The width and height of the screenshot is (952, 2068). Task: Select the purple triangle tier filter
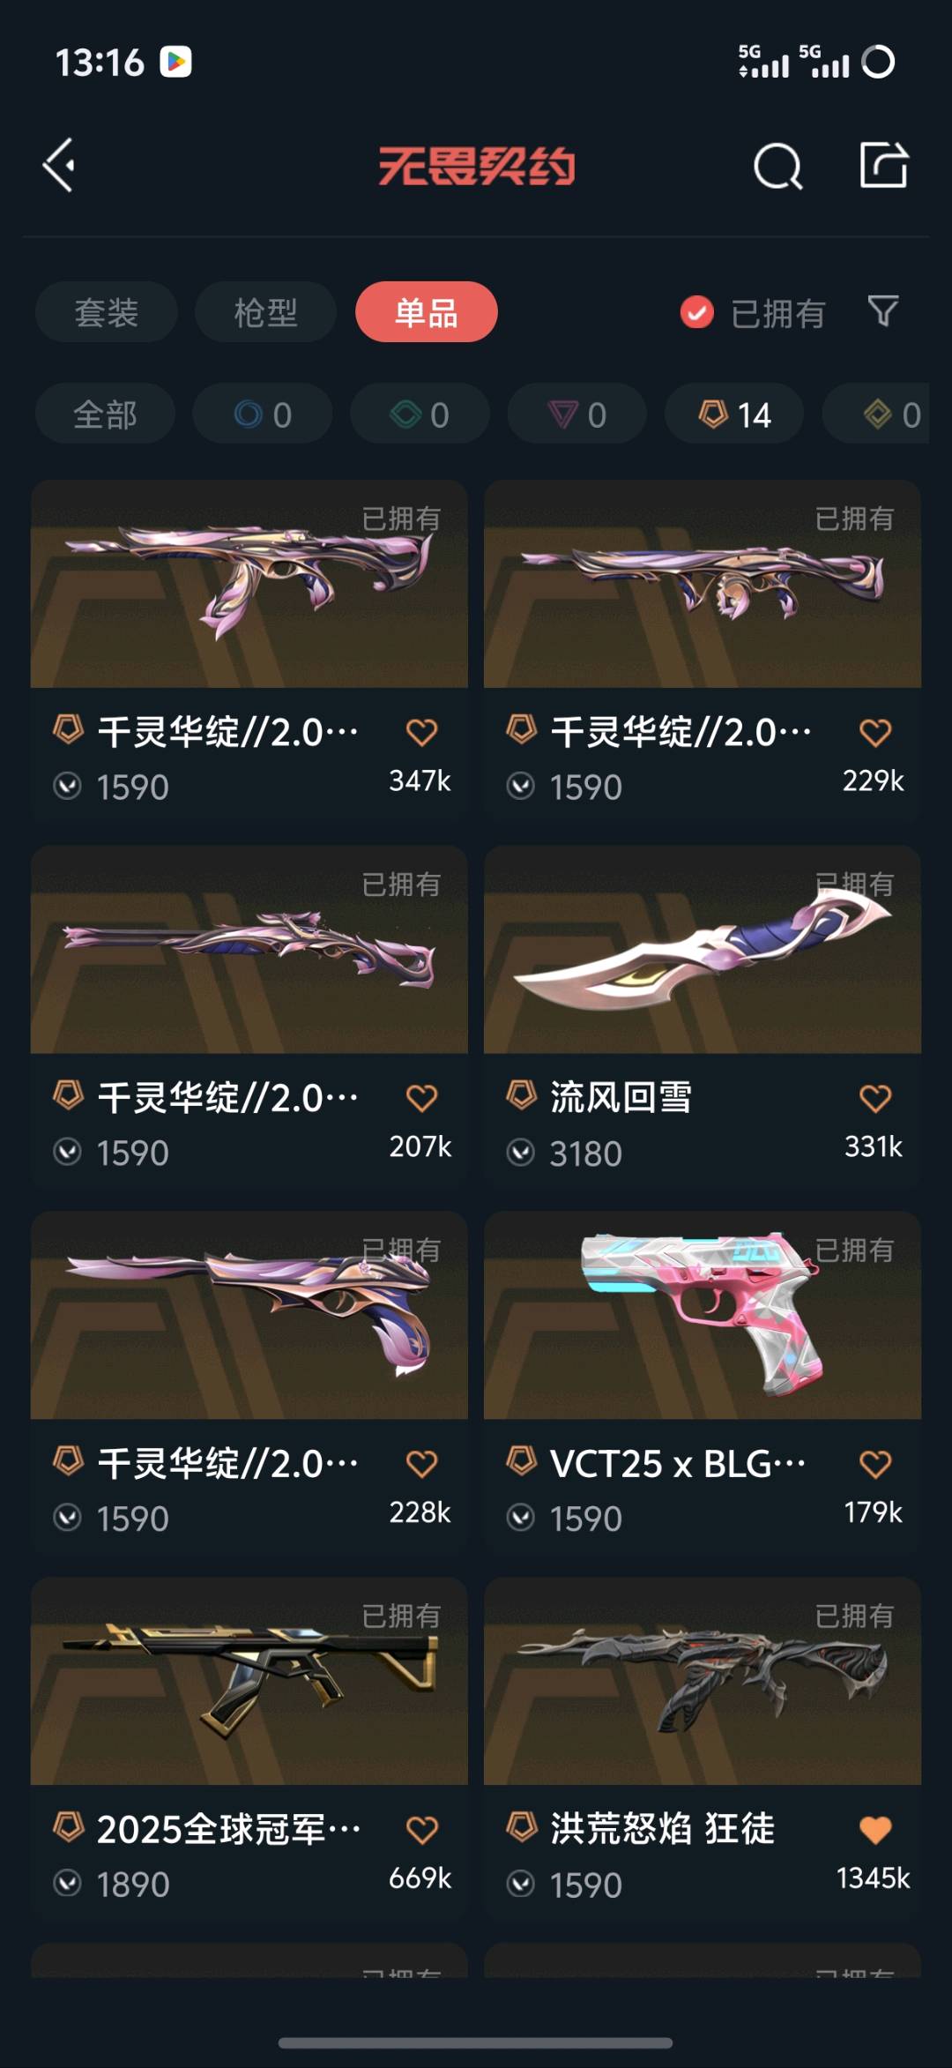tap(577, 414)
